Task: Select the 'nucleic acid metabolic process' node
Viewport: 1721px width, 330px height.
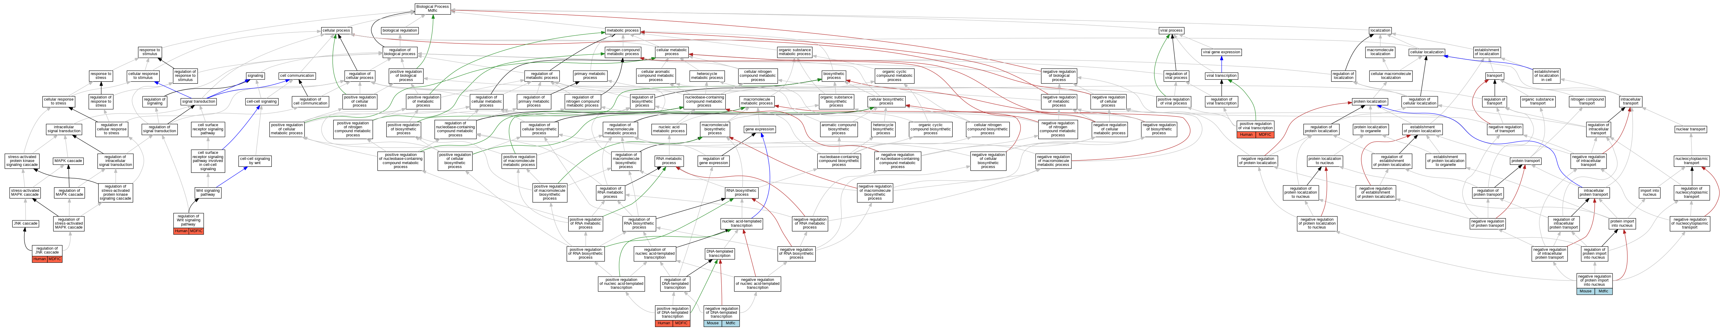Action: click(x=669, y=129)
